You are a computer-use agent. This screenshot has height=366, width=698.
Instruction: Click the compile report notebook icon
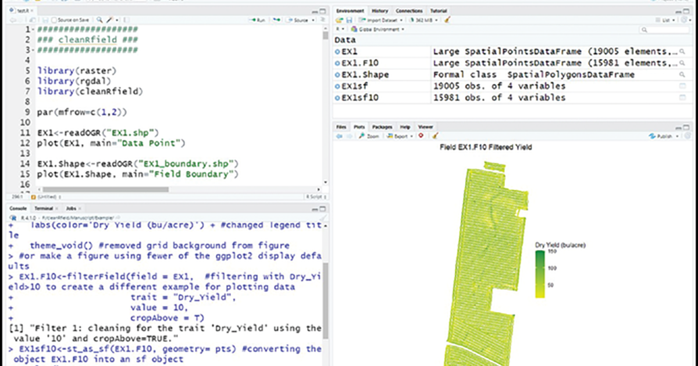coord(126,20)
